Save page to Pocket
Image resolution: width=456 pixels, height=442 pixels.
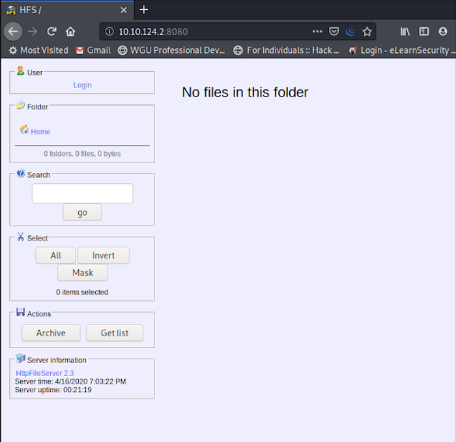click(334, 31)
